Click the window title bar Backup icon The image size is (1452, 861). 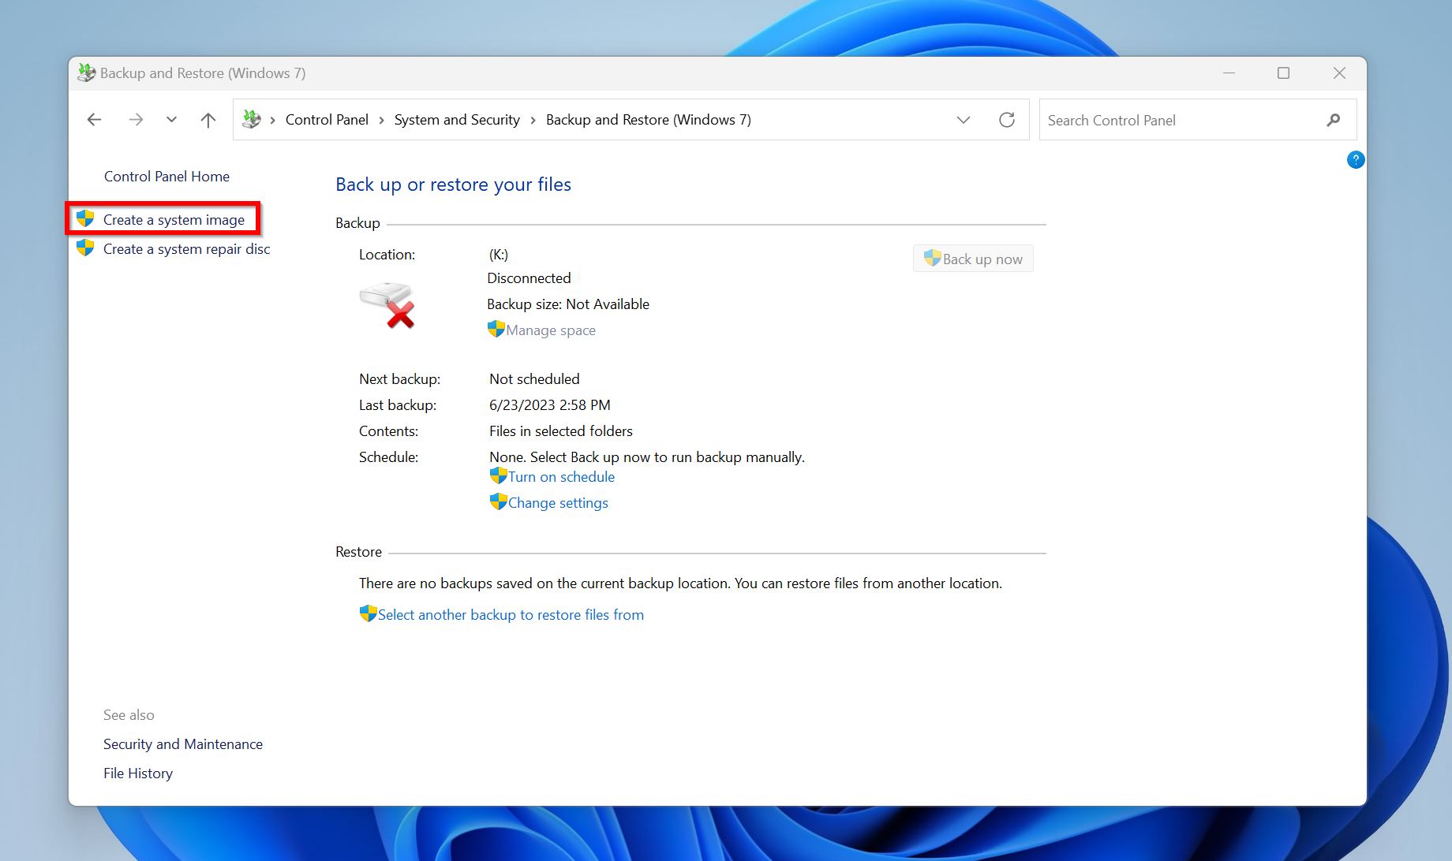click(86, 73)
